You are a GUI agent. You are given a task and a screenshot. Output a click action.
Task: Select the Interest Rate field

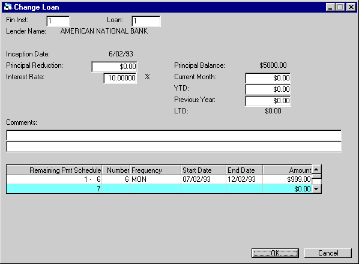[x=120, y=78]
